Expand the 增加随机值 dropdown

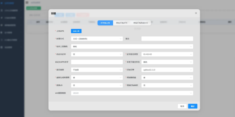coord(167,78)
